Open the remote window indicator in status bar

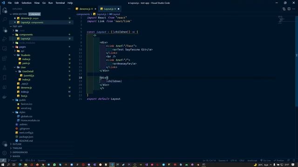point(3,161)
